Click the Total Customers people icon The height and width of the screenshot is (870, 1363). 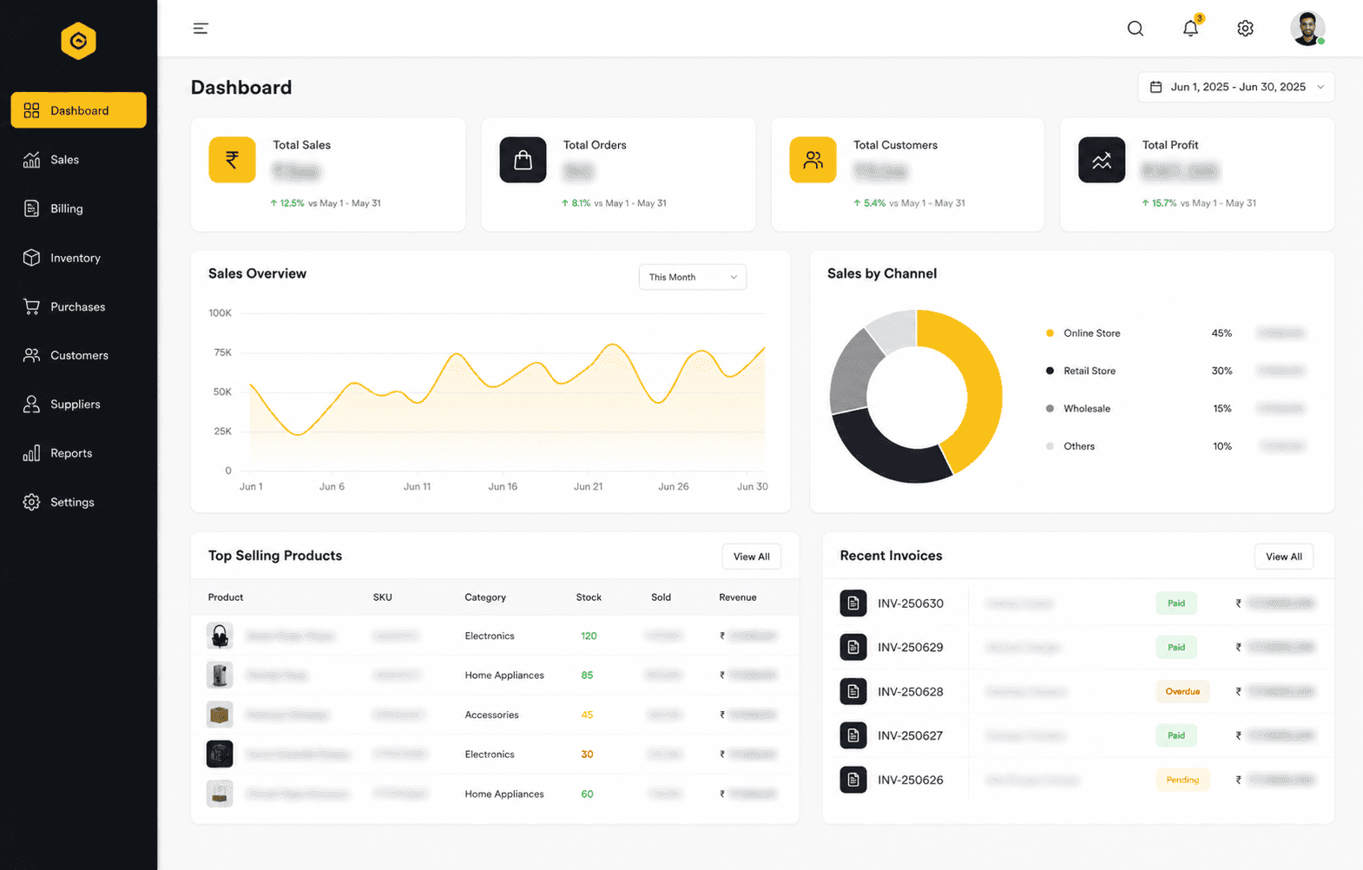pos(813,160)
